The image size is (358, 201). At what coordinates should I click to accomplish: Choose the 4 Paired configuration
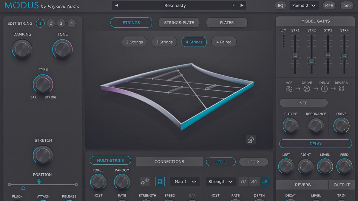pyautogui.click(x=224, y=42)
